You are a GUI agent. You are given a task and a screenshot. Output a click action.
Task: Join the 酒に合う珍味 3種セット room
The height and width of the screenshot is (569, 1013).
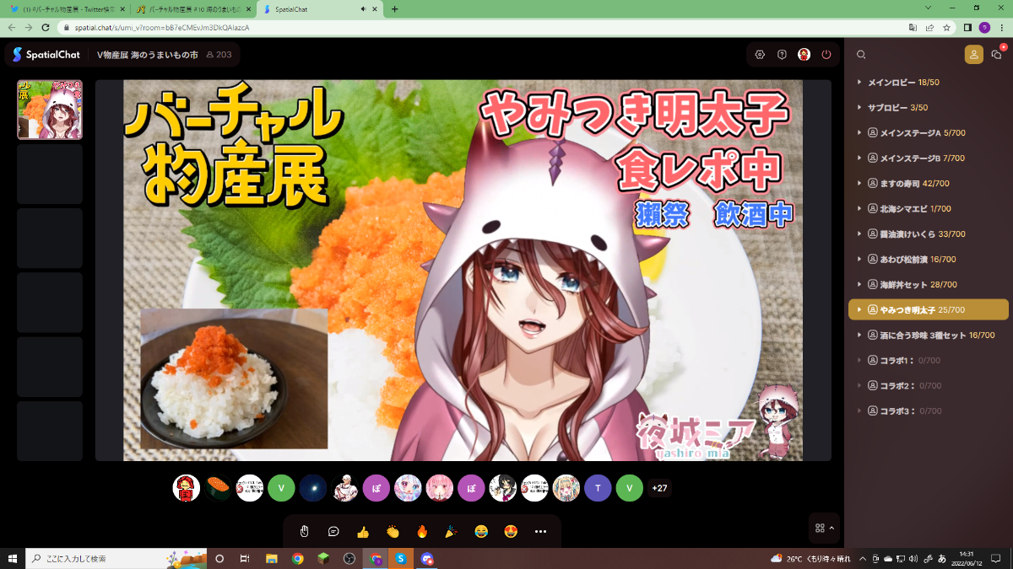coord(929,335)
